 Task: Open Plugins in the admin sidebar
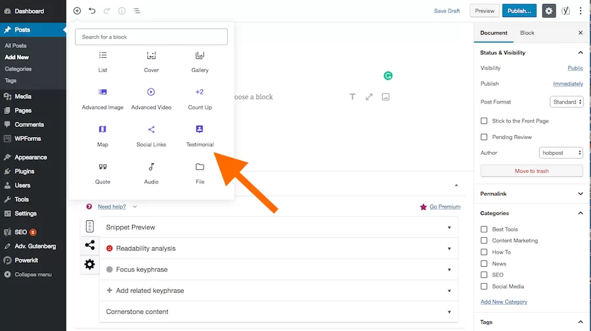pyautogui.click(x=24, y=171)
